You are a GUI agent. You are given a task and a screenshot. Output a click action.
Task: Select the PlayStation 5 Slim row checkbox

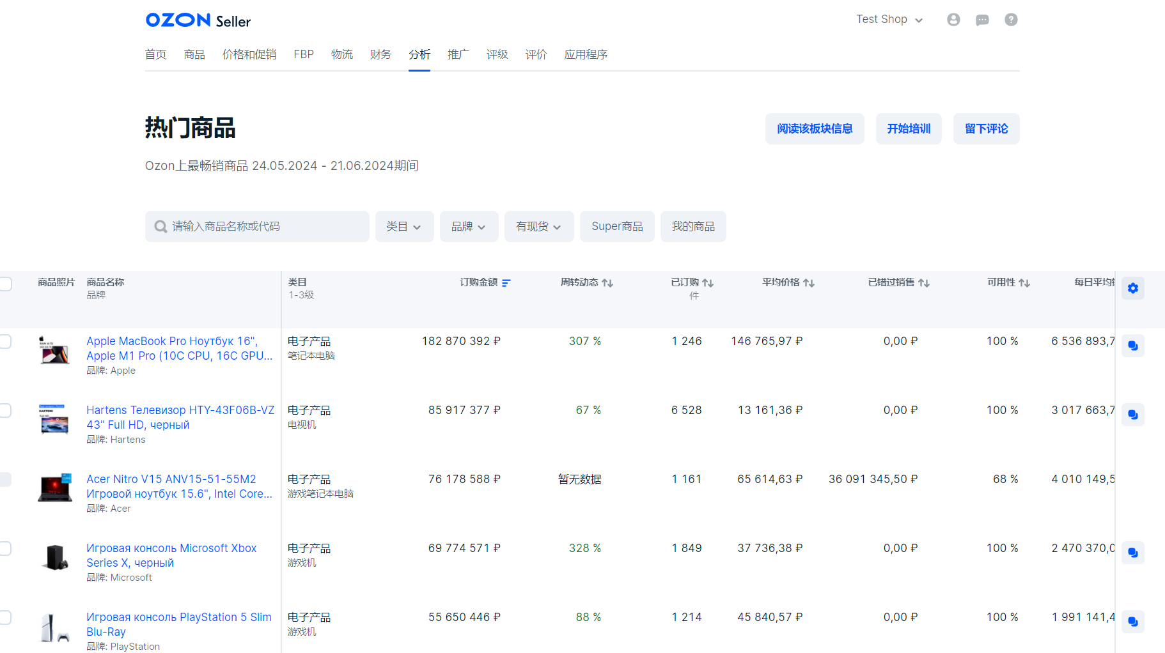[5, 617]
